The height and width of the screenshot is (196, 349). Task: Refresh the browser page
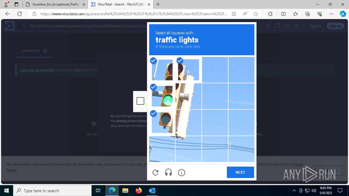tap(20, 14)
